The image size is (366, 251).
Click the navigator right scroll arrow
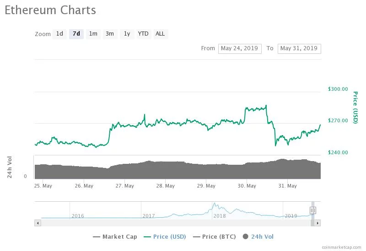tap(318, 223)
